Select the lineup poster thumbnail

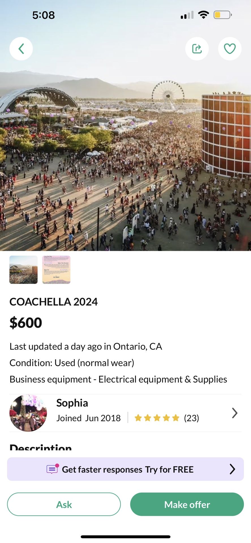tap(56, 270)
